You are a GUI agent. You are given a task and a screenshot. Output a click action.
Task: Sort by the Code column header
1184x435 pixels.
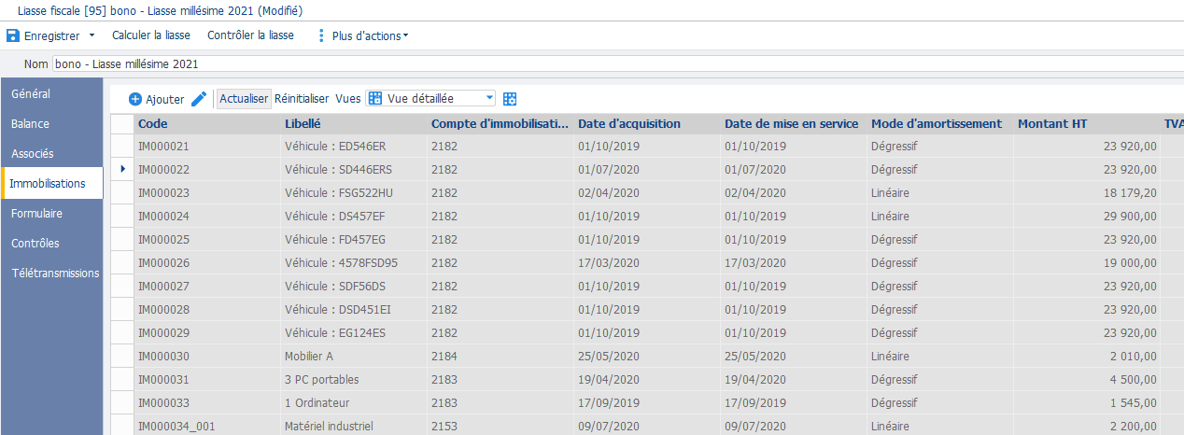207,123
